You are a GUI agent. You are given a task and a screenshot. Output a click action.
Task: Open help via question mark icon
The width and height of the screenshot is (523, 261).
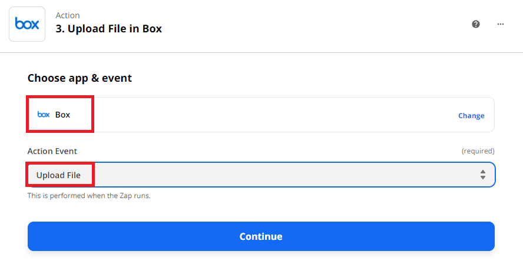click(x=476, y=24)
